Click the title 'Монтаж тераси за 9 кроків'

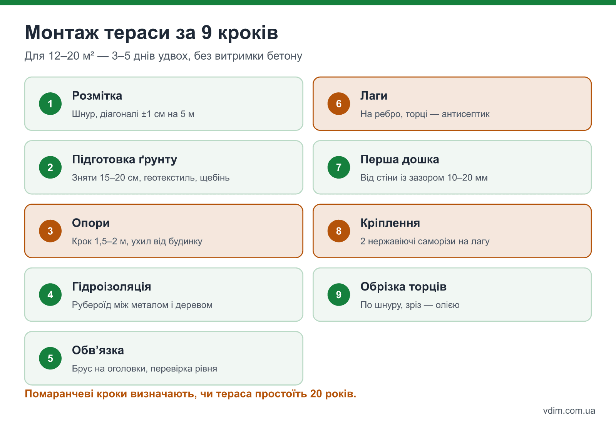tap(151, 33)
